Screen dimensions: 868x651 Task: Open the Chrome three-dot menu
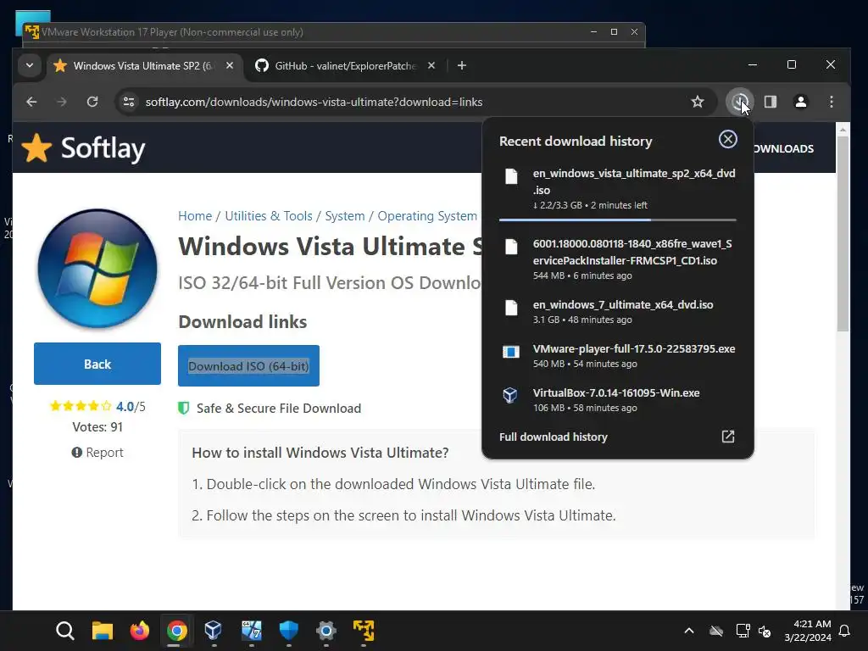tap(832, 102)
